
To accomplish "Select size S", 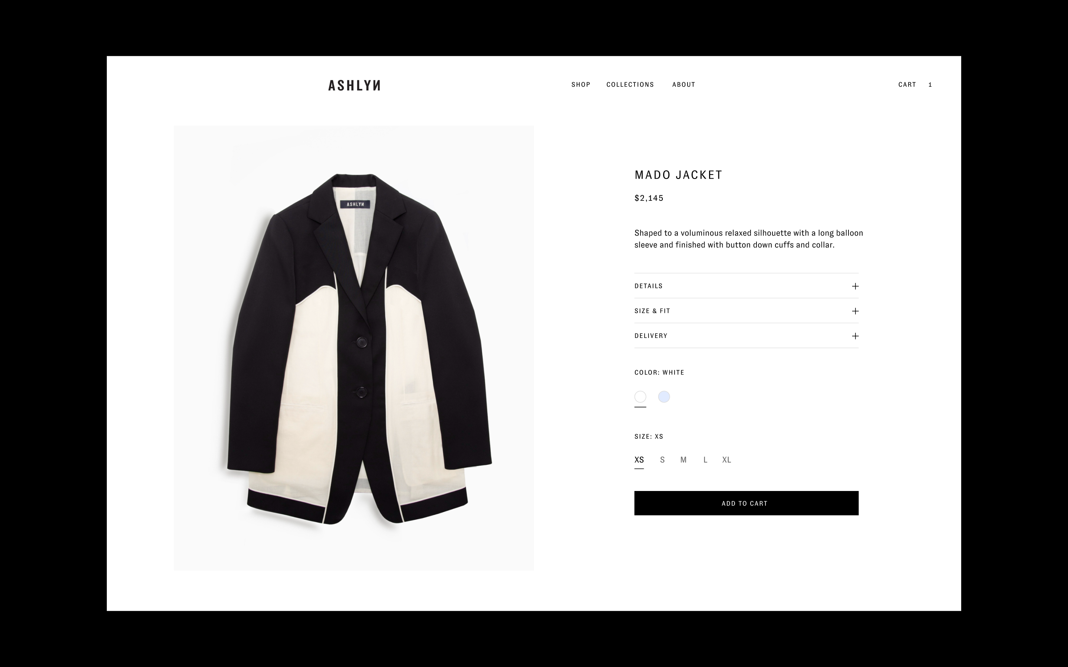I will point(662,459).
